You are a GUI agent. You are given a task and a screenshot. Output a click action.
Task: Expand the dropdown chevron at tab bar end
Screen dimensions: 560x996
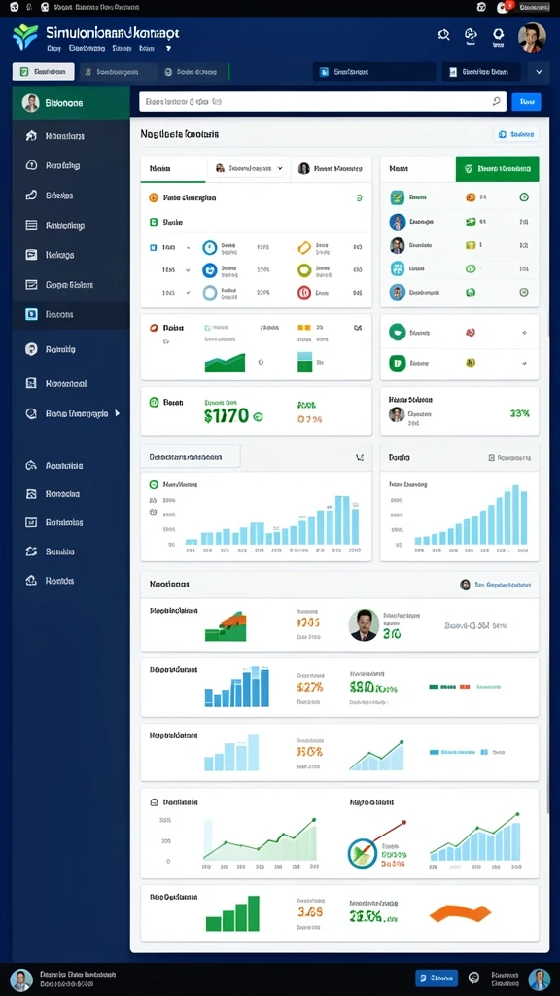539,72
